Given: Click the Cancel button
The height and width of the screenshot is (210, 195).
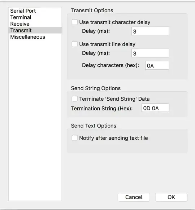Looking at the screenshot, I should tap(134, 197).
